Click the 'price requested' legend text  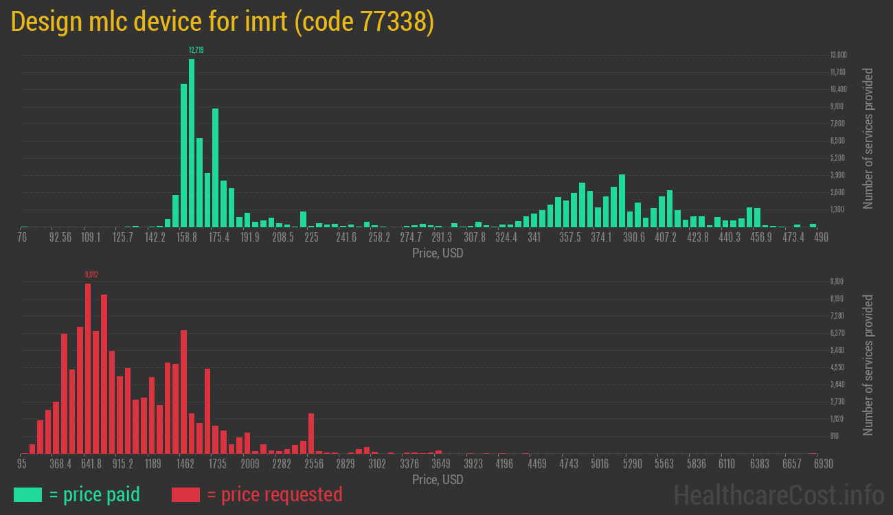tap(274, 494)
